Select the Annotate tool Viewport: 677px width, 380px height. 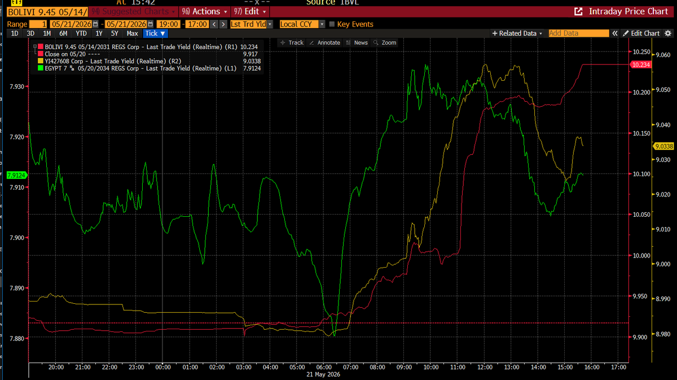point(325,43)
